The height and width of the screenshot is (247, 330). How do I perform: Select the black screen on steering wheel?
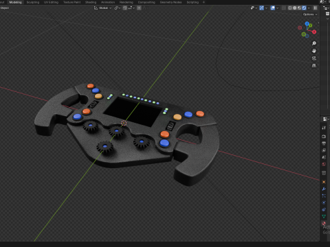(x=133, y=112)
